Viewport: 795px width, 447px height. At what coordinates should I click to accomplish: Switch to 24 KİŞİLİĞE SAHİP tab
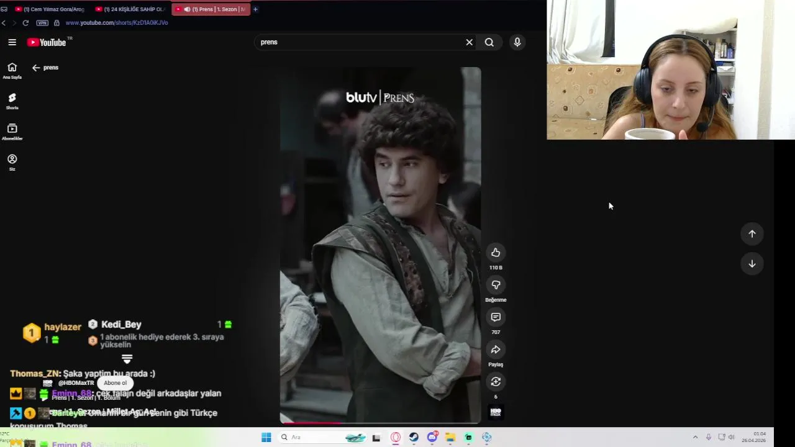tap(130, 9)
